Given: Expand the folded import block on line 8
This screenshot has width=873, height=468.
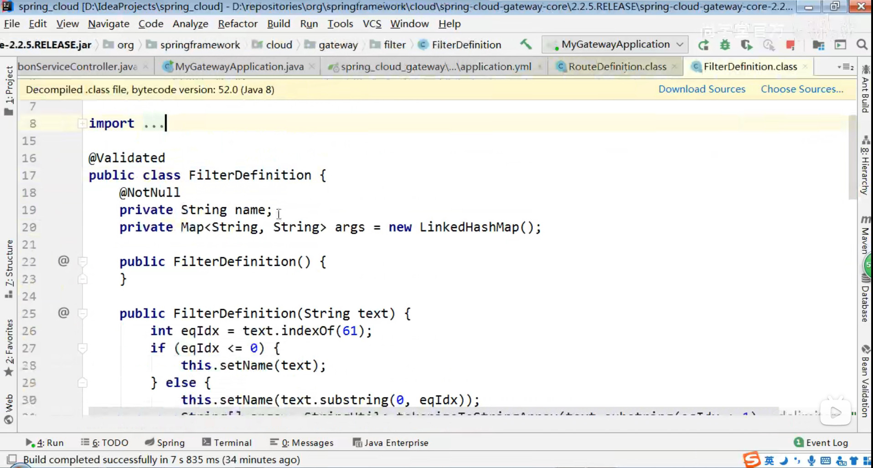Looking at the screenshot, I should pyautogui.click(x=82, y=123).
